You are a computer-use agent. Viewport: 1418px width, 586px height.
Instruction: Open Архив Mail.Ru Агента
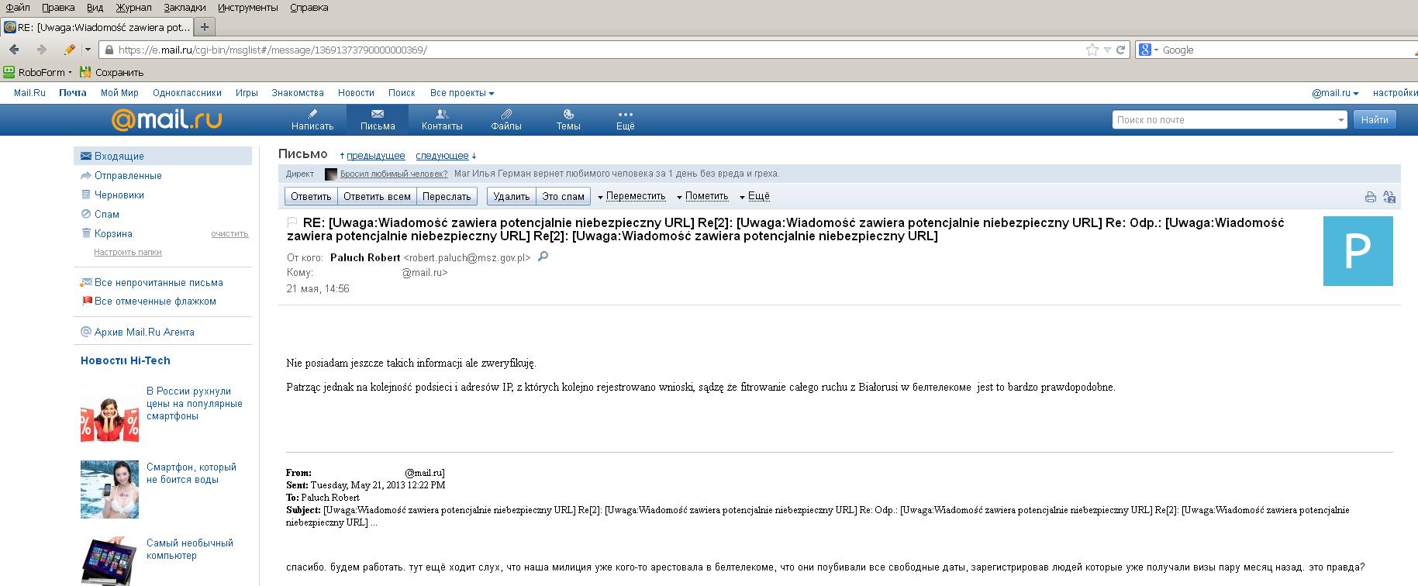click(144, 332)
